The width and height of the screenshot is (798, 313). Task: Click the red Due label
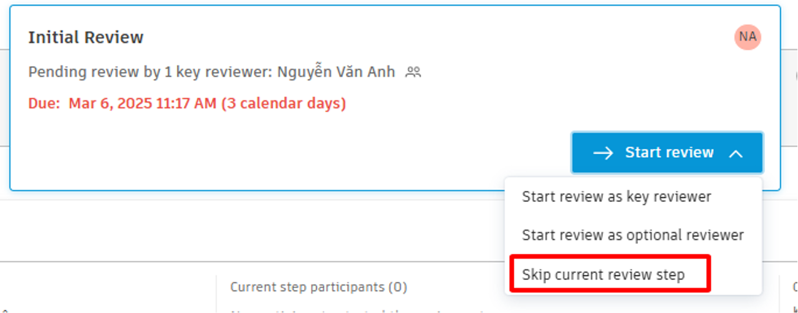(44, 103)
